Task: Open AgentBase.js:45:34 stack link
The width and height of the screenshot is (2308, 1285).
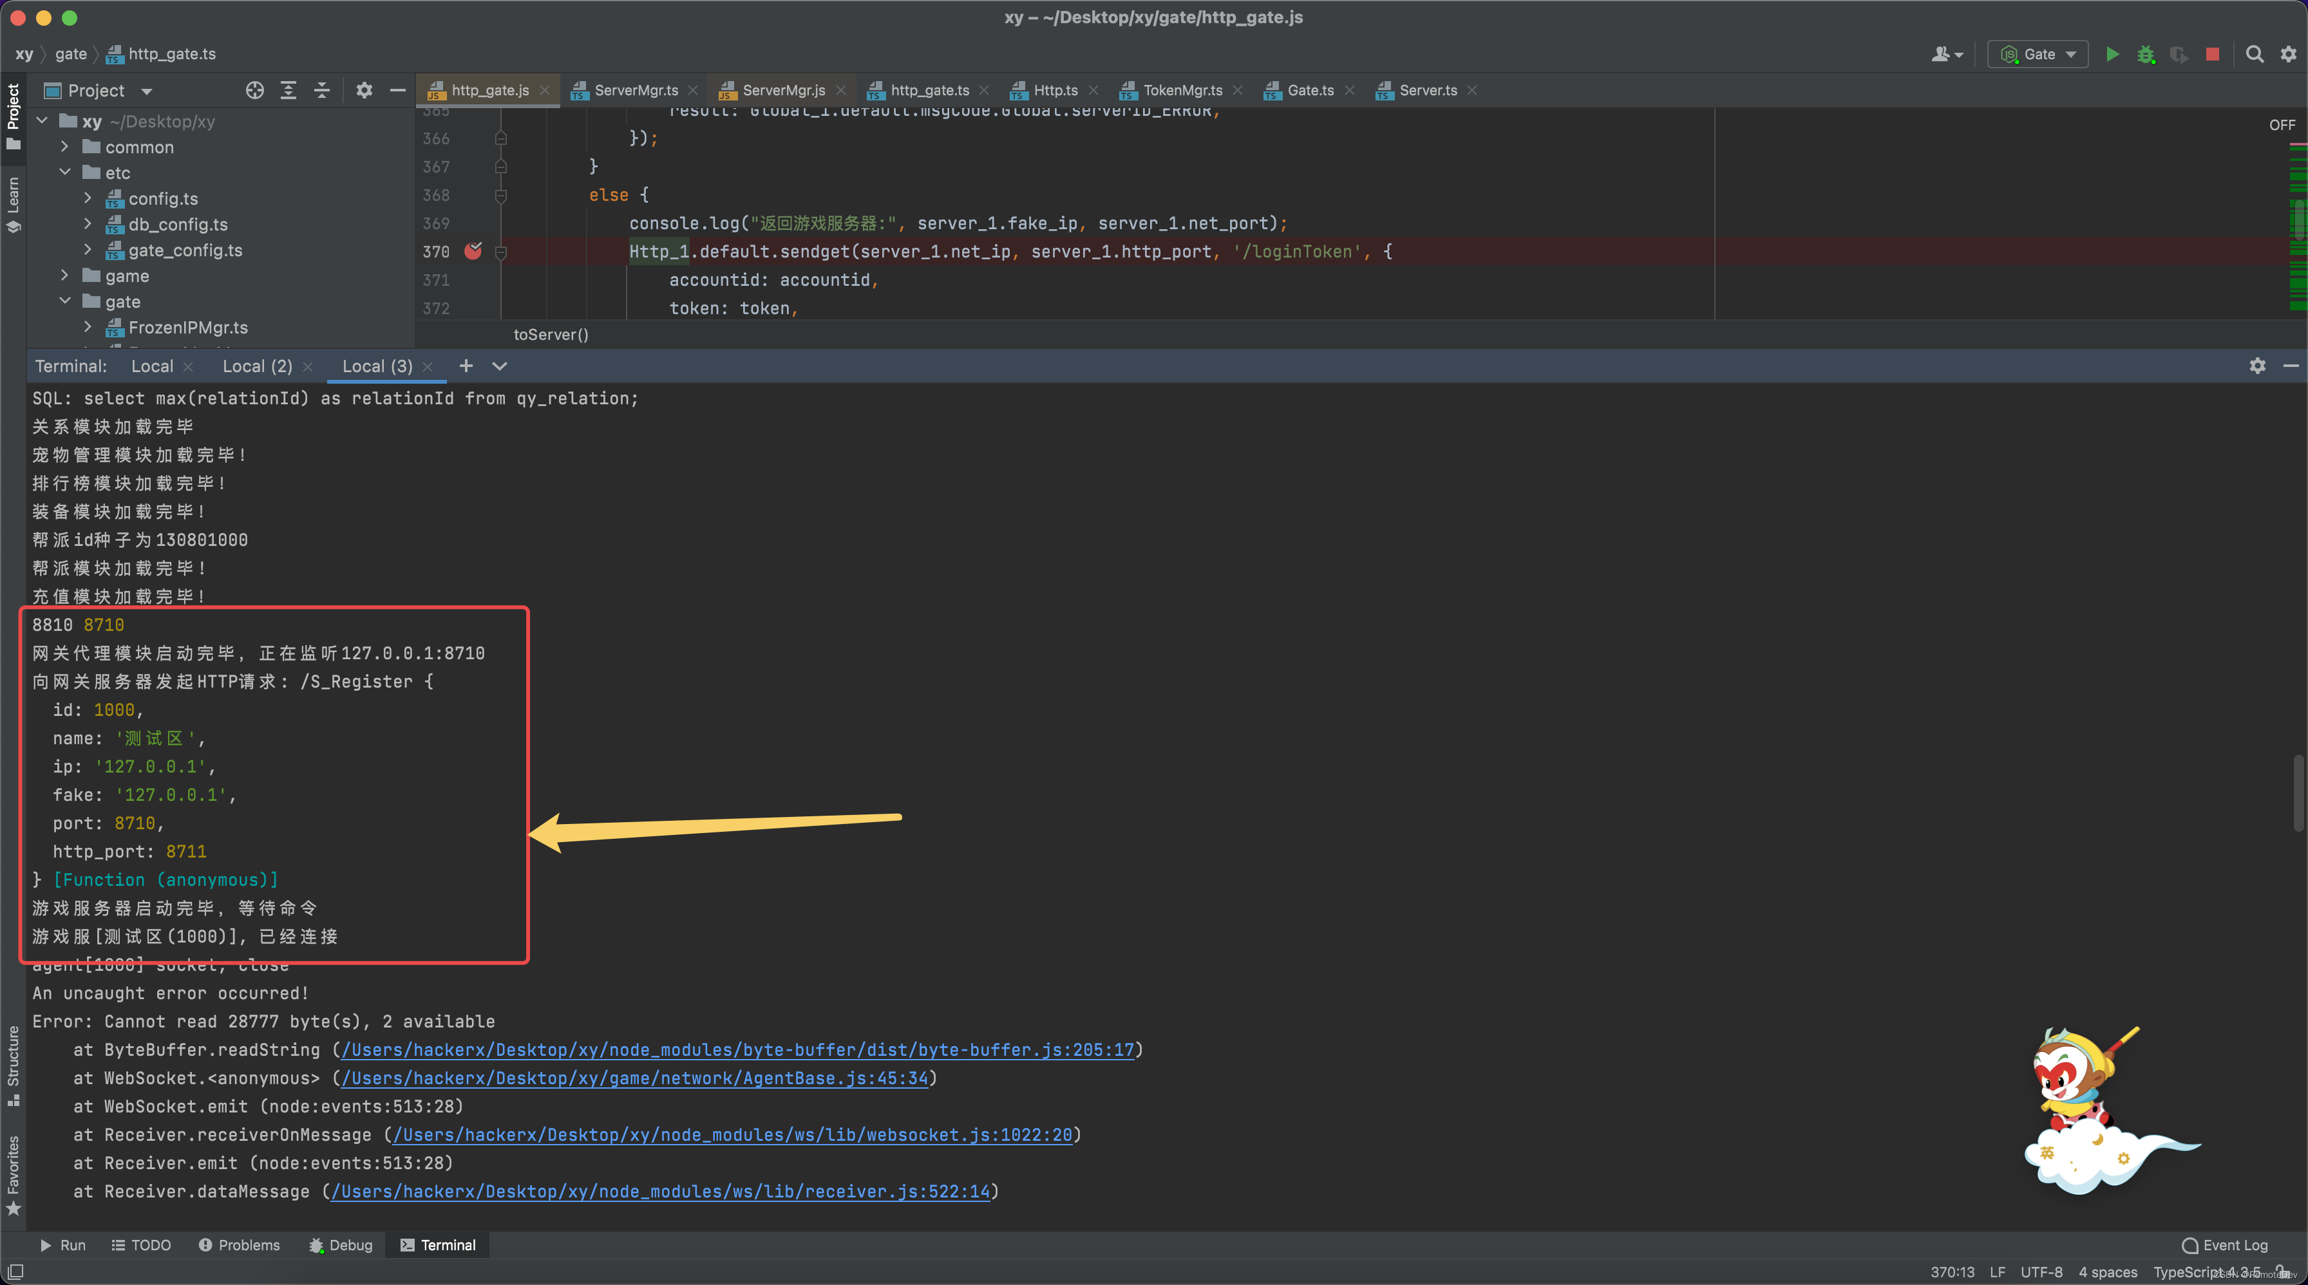Action: click(634, 1078)
